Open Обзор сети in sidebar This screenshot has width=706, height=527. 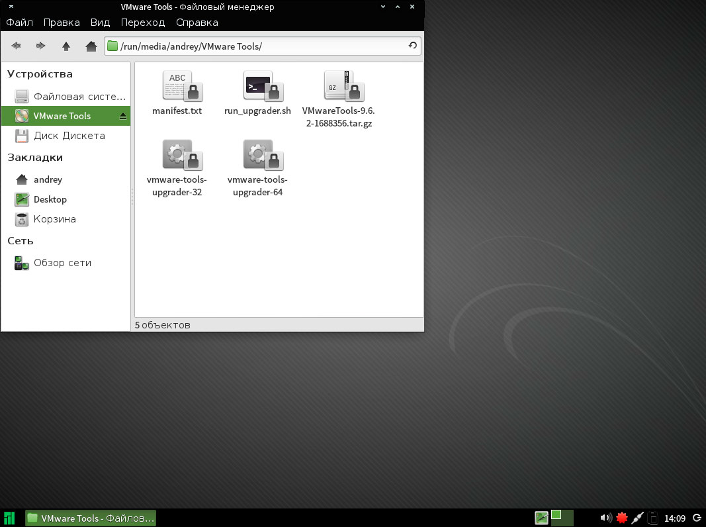coord(62,263)
